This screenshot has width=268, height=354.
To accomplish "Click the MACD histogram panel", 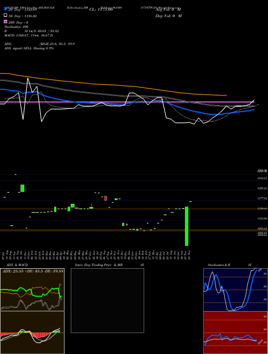I will (x=32, y=333).
